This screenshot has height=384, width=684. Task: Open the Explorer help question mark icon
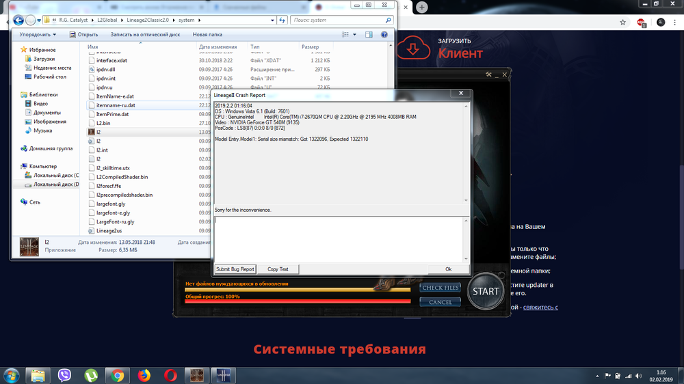386,34
